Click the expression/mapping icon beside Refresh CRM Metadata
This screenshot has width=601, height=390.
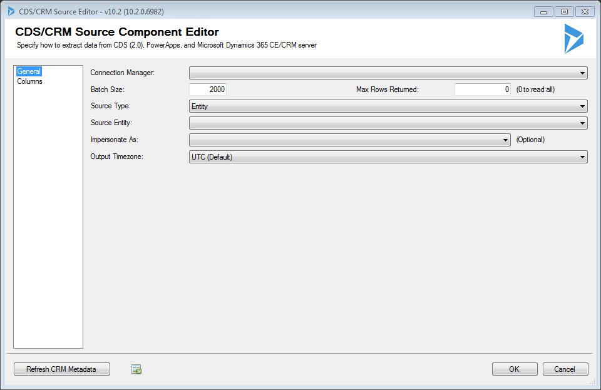coord(136,369)
